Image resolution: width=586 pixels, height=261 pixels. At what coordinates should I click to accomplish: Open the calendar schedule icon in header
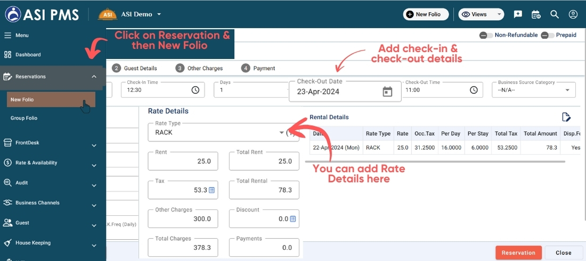click(x=536, y=14)
